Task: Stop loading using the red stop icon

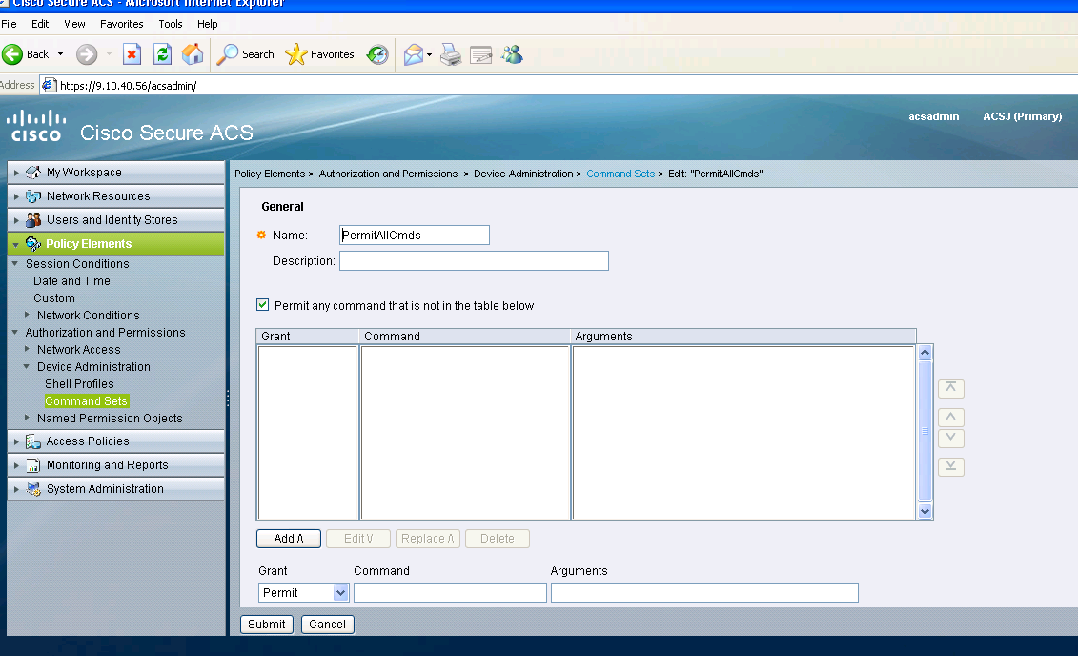Action: [132, 54]
